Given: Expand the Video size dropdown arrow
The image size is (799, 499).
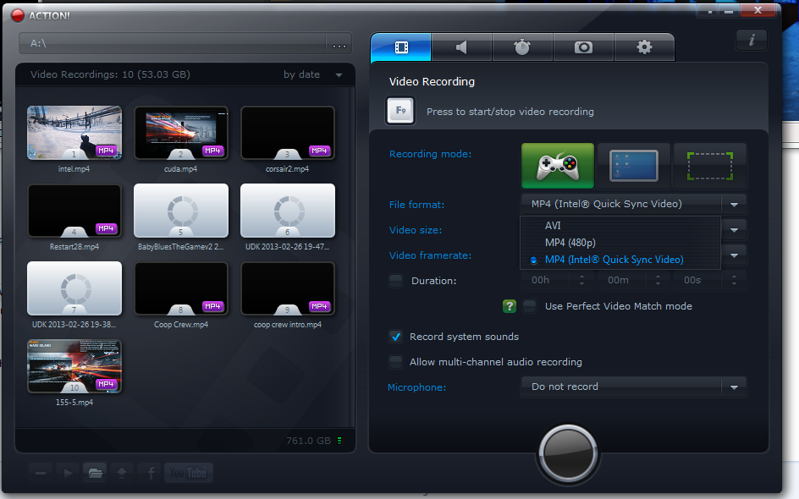Looking at the screenshot, I should 734,230.
